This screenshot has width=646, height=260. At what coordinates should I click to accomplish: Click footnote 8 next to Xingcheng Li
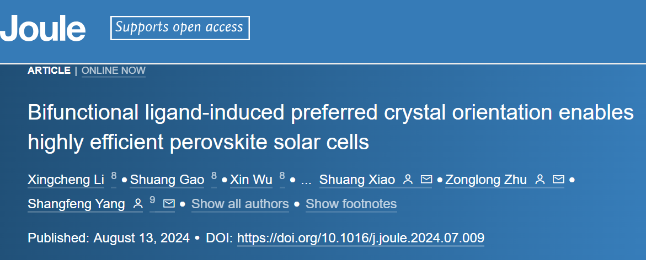point(114,176)
